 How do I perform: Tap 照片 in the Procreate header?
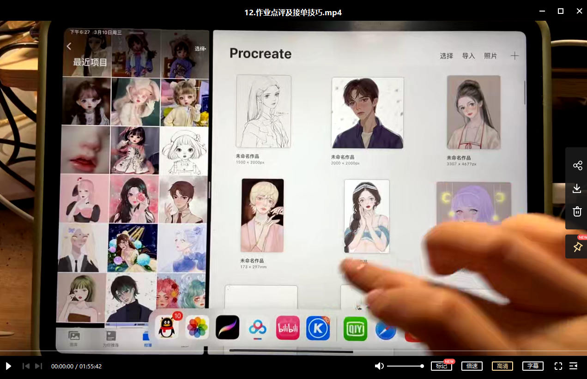pyautogui.click(x=490, y=56)
